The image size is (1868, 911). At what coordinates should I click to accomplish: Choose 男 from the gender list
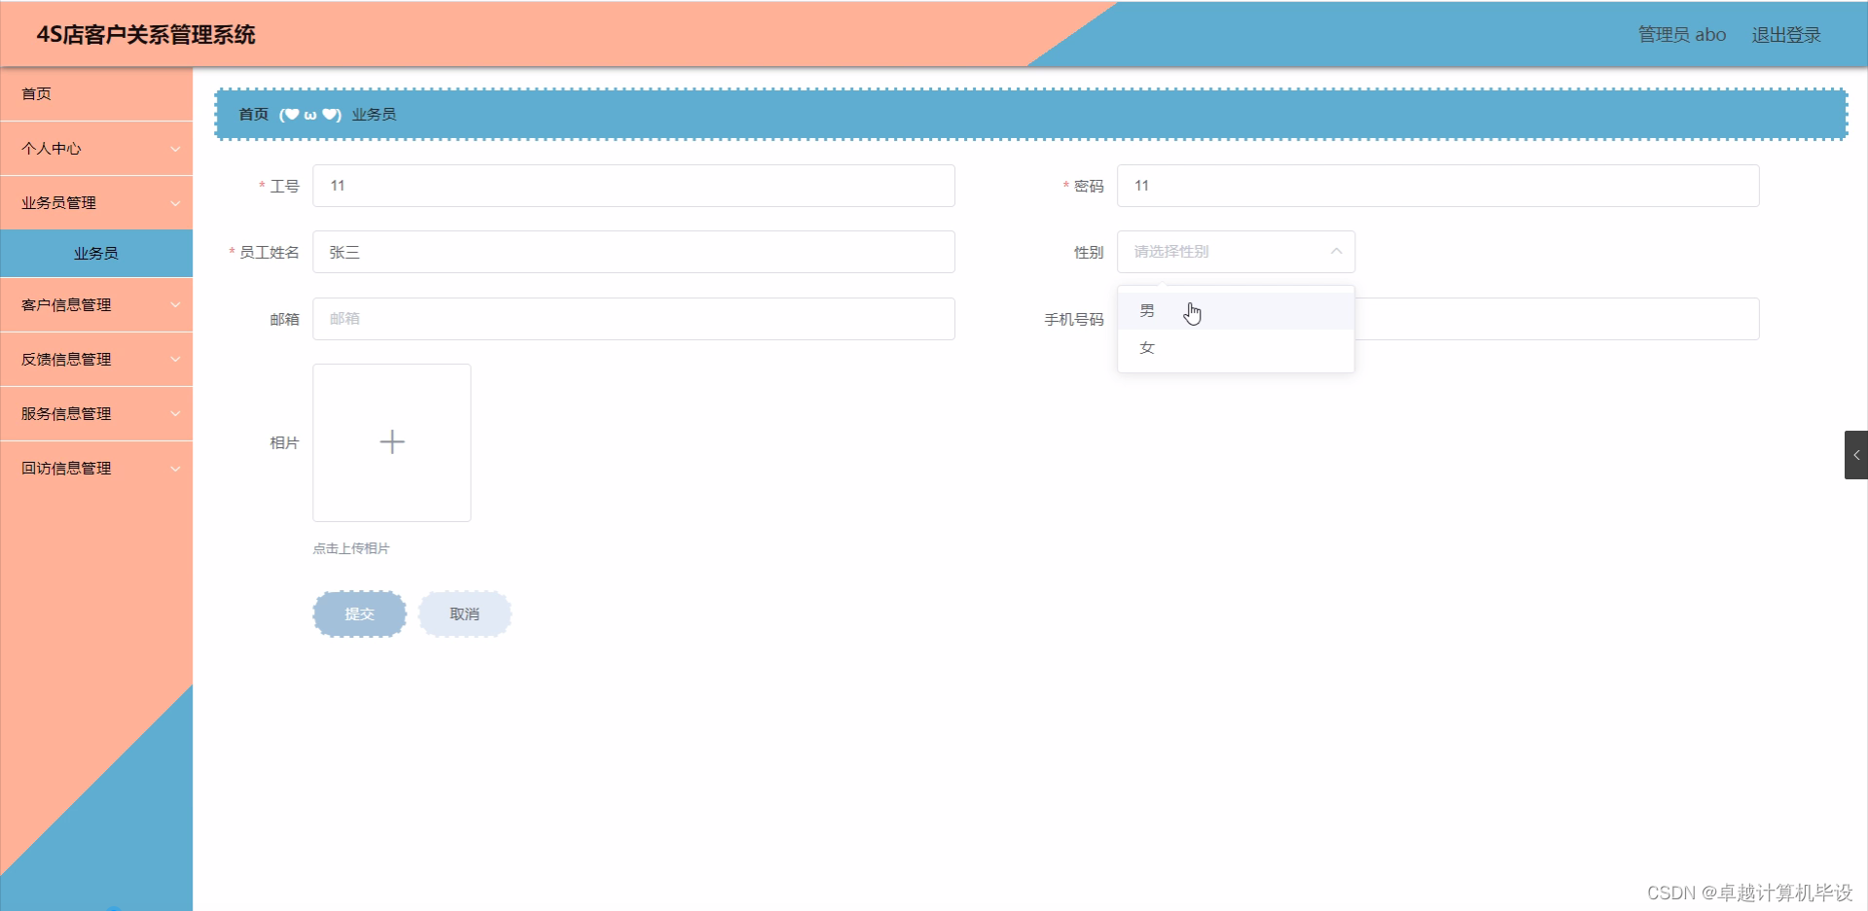click(1236, 311)
